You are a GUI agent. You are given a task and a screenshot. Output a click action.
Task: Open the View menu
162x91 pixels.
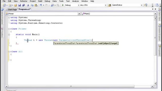pos(16,1)
